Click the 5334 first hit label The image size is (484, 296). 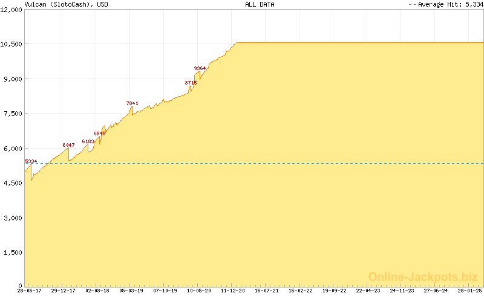tap(31, 161)
